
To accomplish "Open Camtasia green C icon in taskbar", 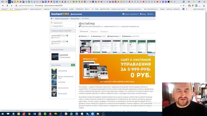I will coord(45,114).
